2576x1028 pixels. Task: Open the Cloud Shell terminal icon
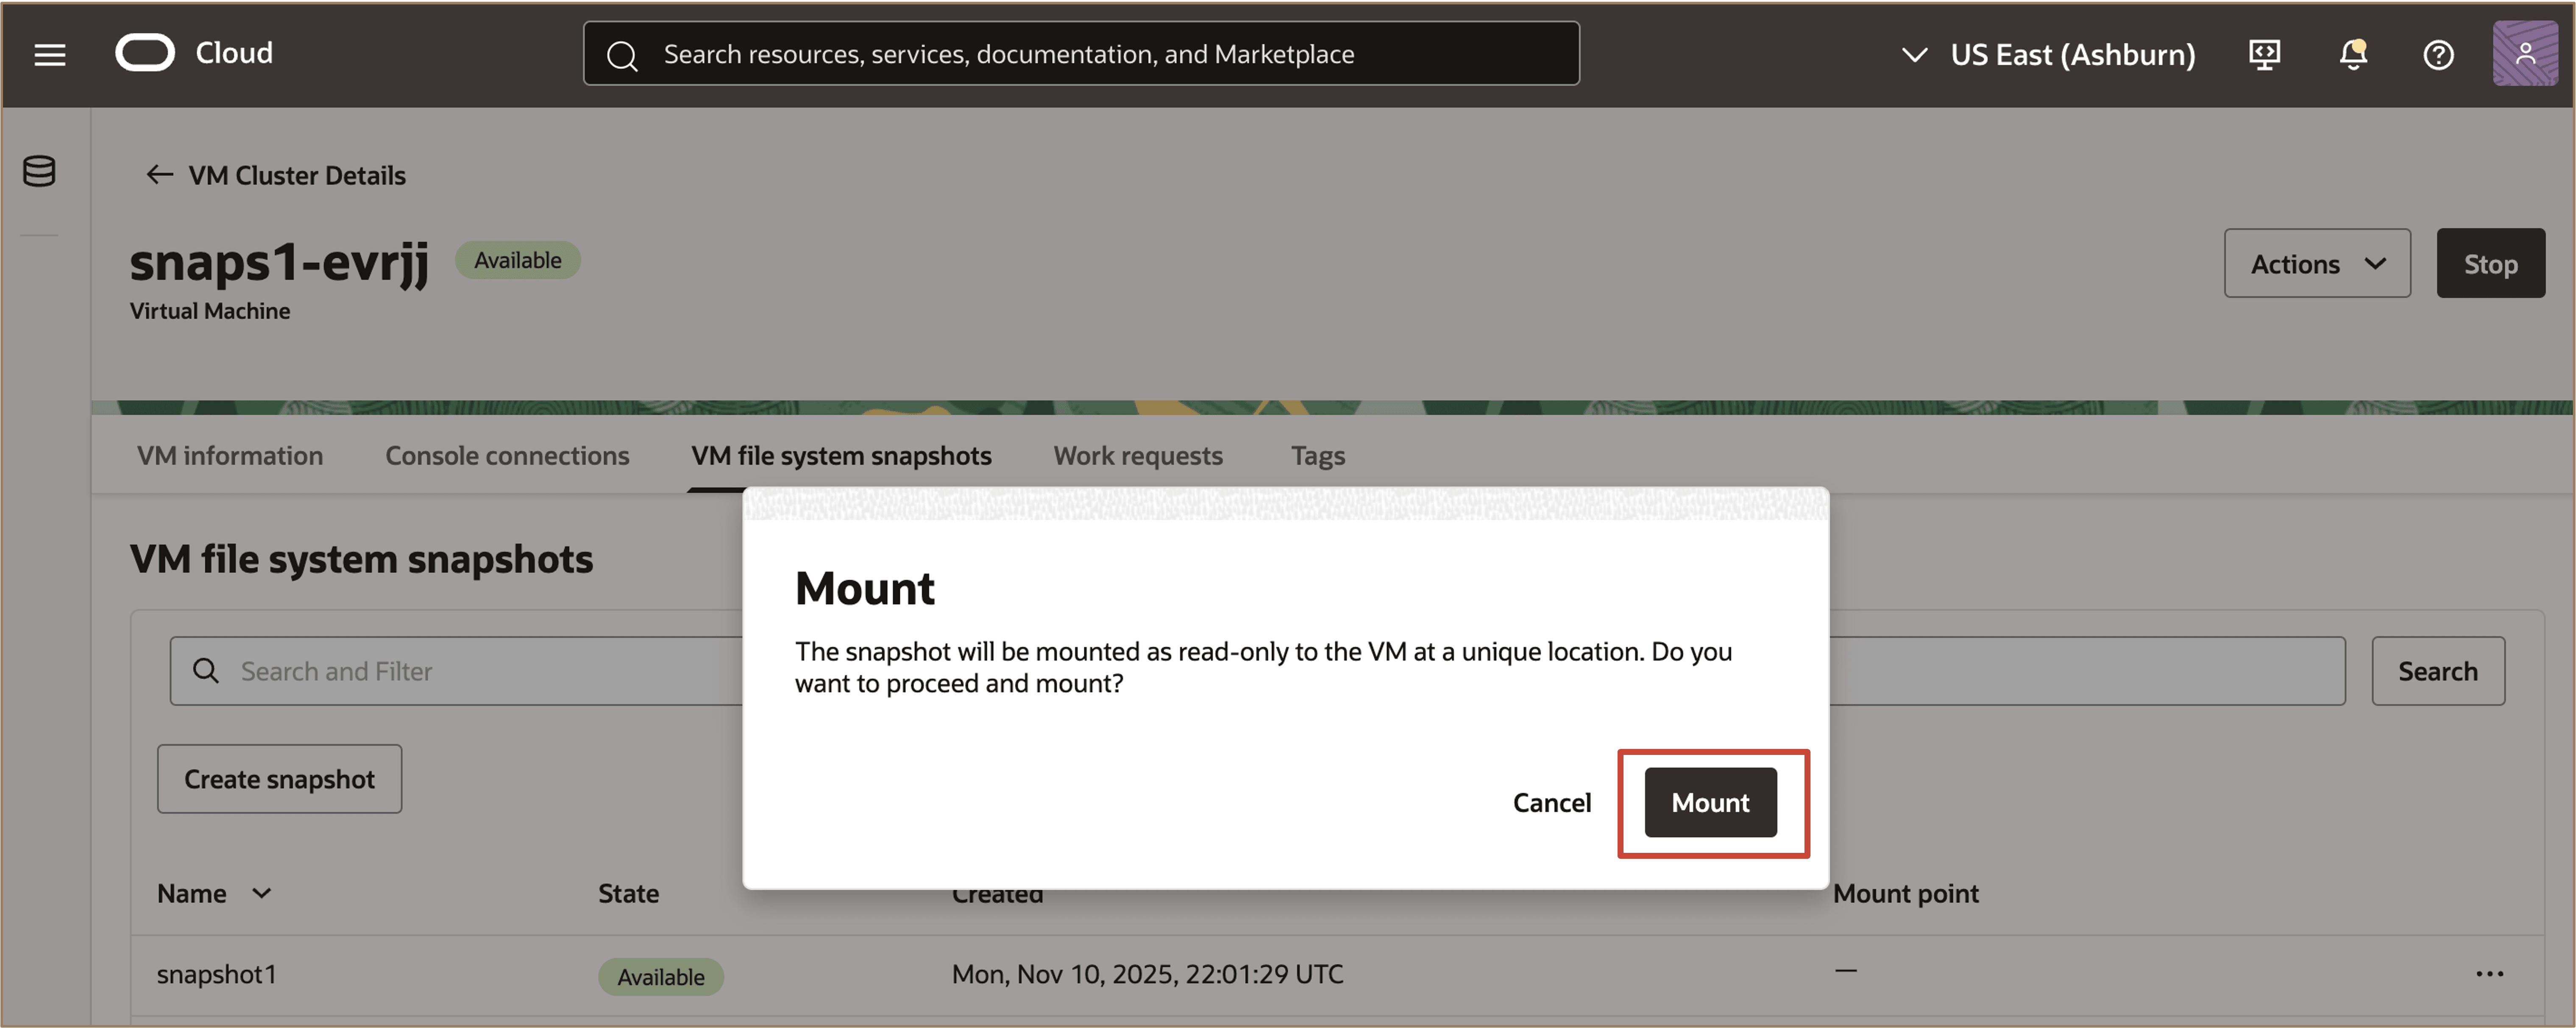2263,54
